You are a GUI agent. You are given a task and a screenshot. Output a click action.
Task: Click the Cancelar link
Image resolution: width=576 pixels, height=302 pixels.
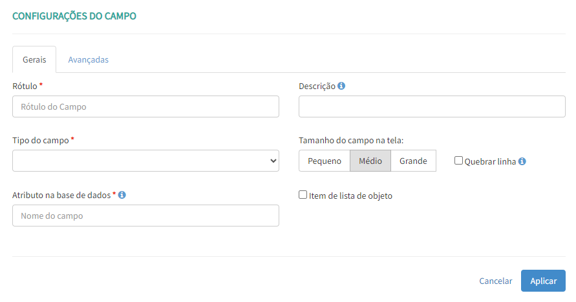click(495, 281)
